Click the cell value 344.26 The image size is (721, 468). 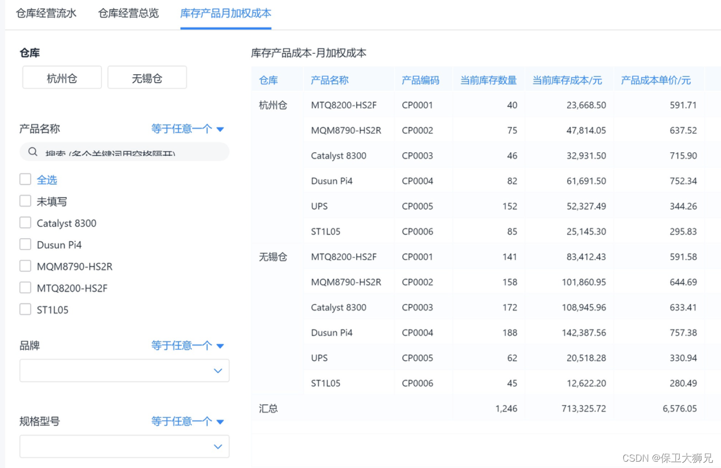684,206
